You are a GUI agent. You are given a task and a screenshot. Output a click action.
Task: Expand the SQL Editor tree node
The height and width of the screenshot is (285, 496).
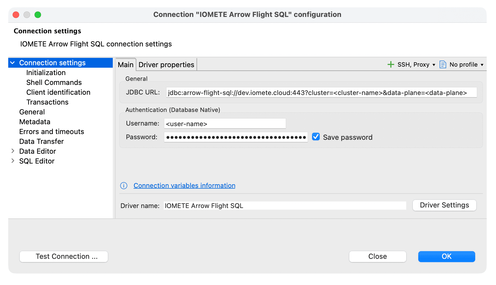(13, 161)
